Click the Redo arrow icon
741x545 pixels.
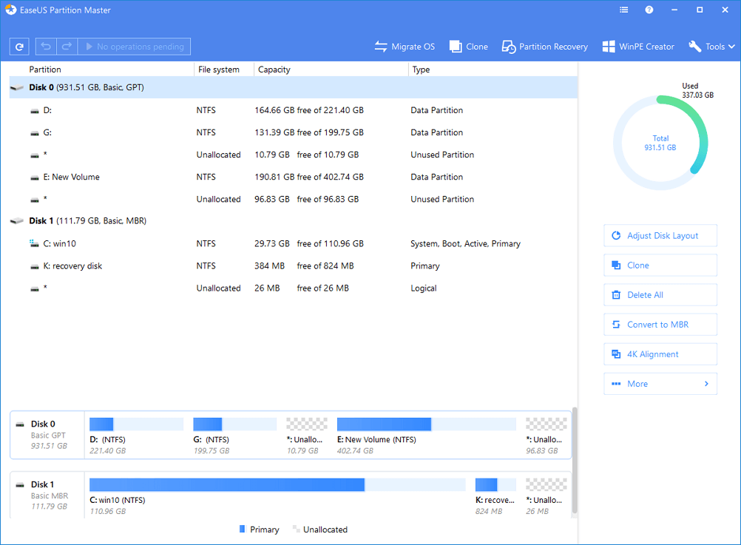tap(67, 47)
